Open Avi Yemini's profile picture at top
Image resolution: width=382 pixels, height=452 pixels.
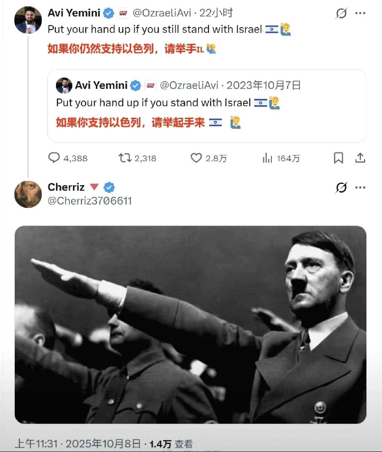[28, 20]
